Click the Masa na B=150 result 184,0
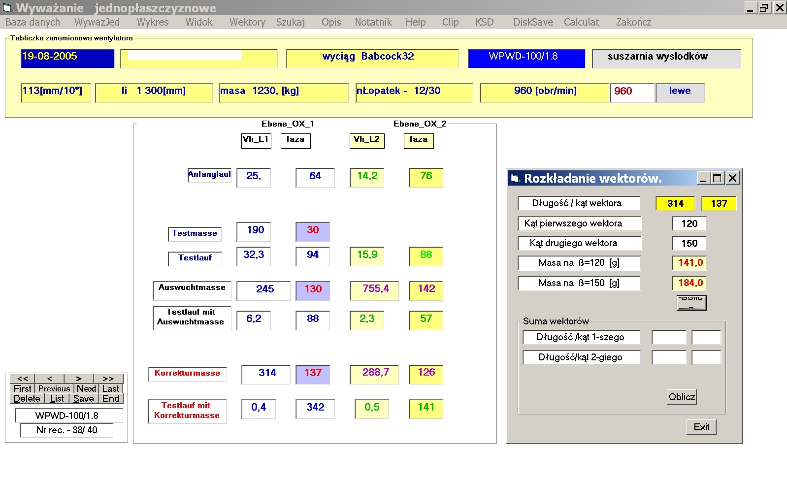 pos(689,283)
